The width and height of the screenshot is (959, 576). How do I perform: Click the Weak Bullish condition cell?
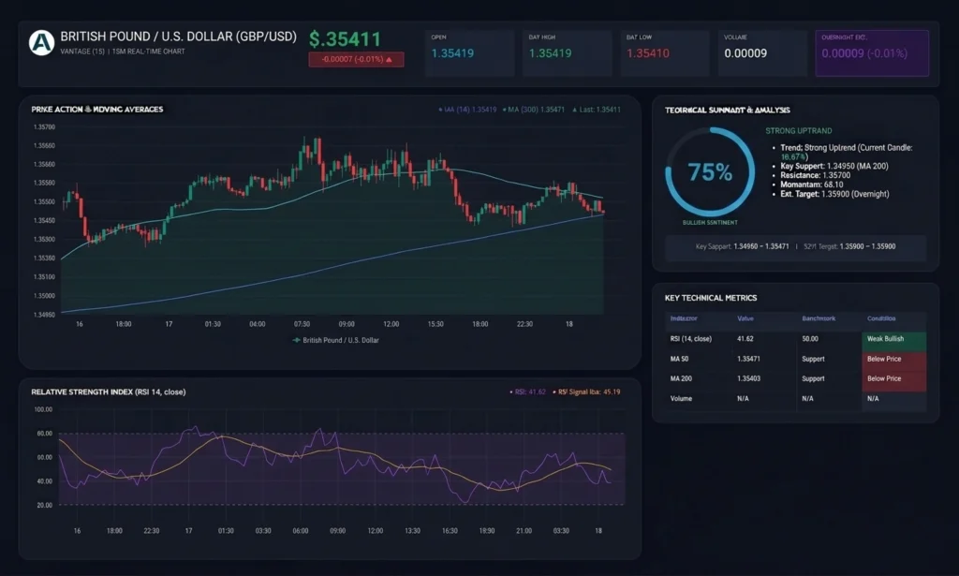[x=893, y=339]
